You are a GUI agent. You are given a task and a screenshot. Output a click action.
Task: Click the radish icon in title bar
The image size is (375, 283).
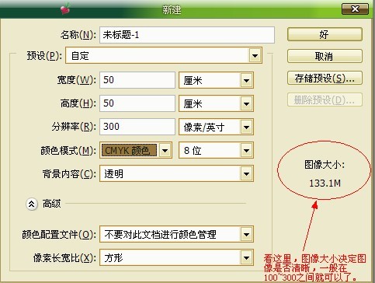tap(65, 9)
